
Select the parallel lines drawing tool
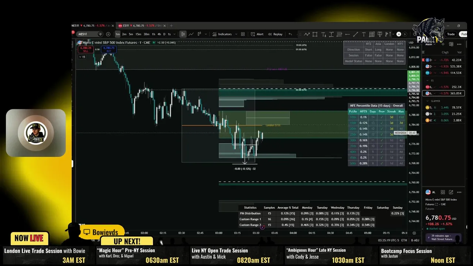(x=339, y=34)
